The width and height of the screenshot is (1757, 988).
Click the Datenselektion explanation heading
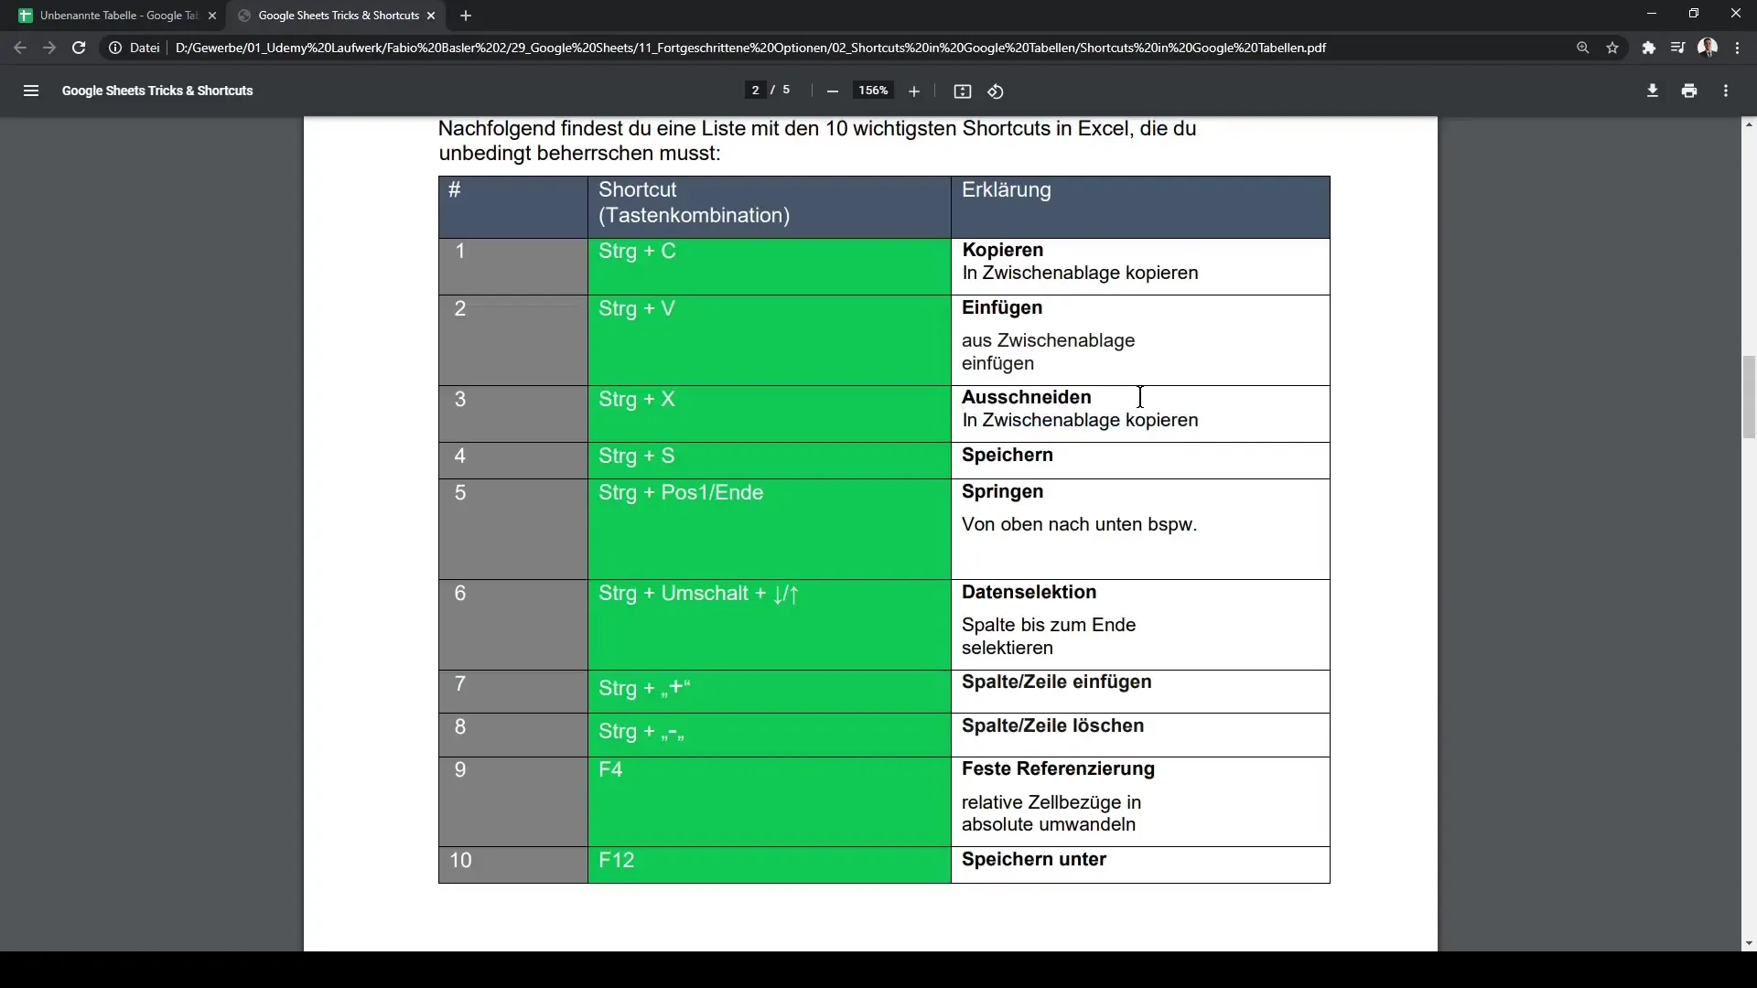1029,593
